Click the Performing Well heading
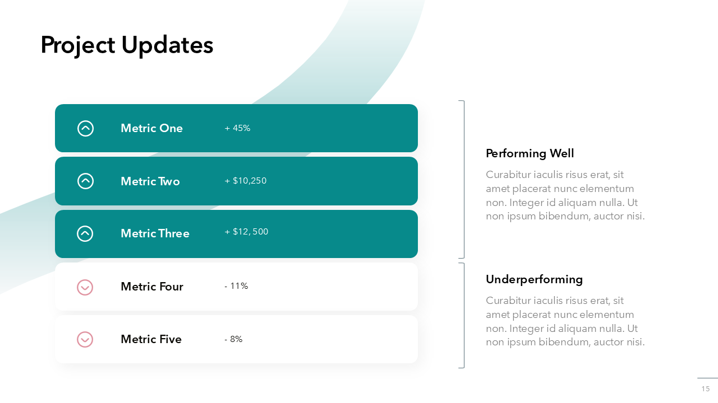 [530, 153]
